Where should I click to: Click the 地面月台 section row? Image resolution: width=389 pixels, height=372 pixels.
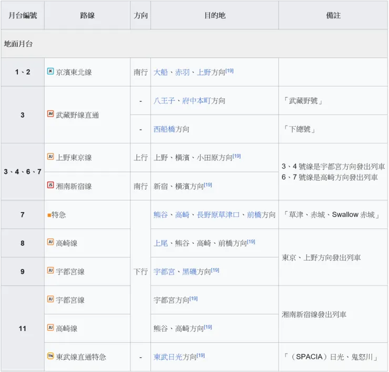tap(194, 44)
